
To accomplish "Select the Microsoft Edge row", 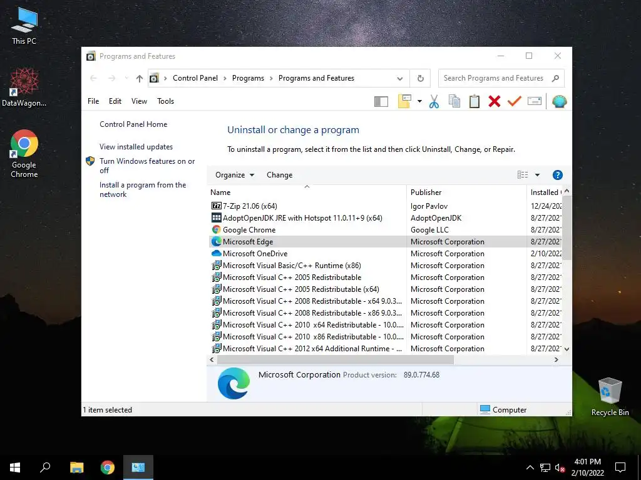I will tap(386, 242).
